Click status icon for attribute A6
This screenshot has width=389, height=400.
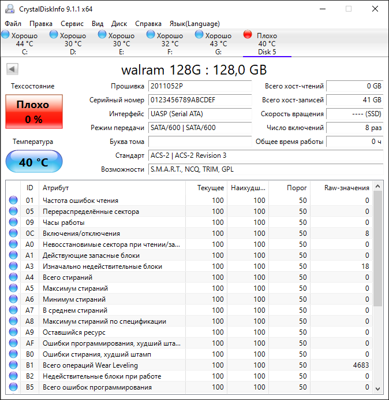coord(13,299)
